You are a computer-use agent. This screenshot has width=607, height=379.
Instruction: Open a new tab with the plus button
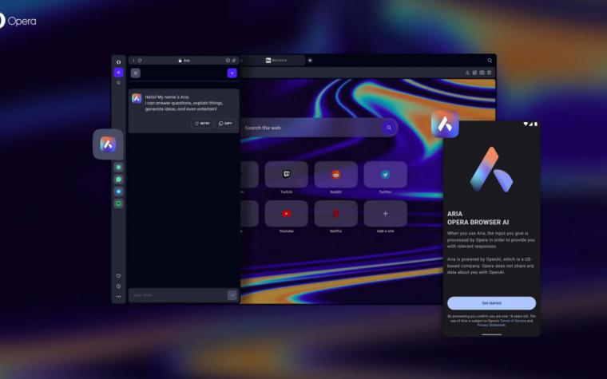(x=310, y=61)
